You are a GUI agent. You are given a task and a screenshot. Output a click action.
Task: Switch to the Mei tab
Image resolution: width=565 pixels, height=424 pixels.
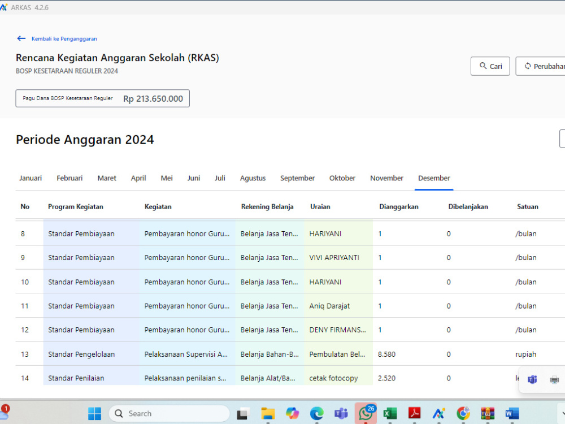coord(167,178)
